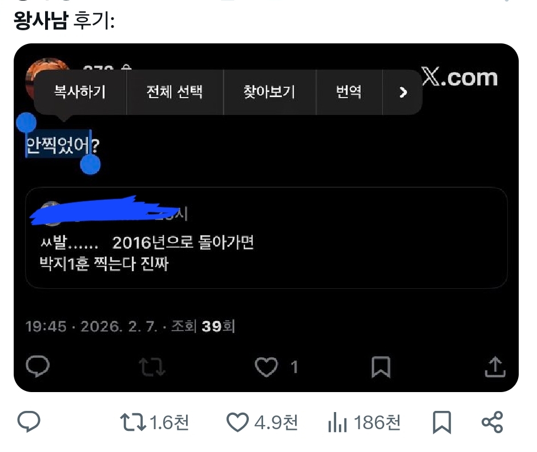Choose 찾아보기 in the context menu
Viewport: 537px width, 452px height.
coord(269,92)
